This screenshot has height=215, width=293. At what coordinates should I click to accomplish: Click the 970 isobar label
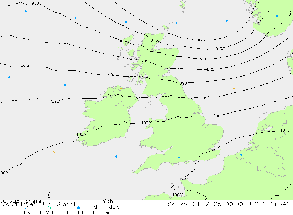201,40
